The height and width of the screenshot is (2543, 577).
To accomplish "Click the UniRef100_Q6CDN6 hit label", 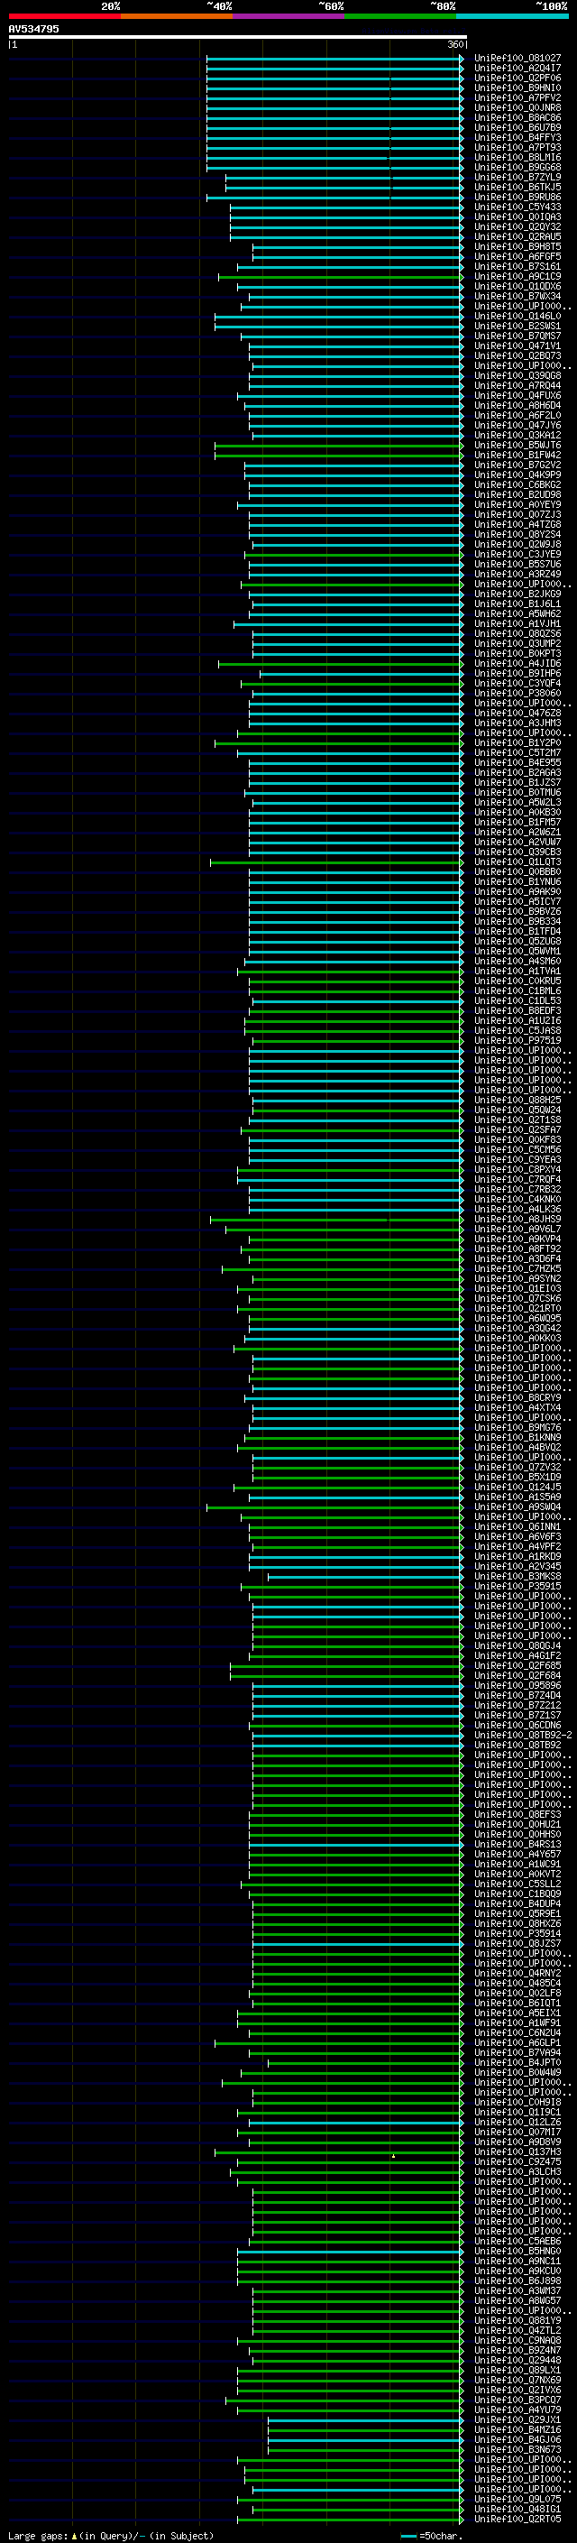I will [x=517, y=1726].
